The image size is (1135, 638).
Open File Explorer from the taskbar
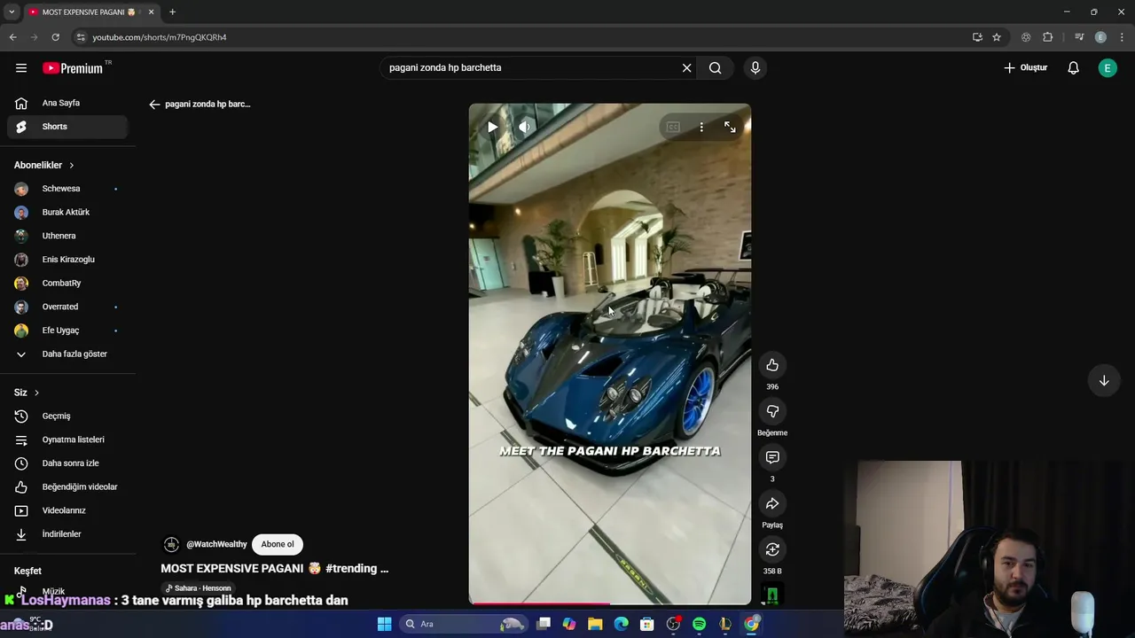pos(595,624)
